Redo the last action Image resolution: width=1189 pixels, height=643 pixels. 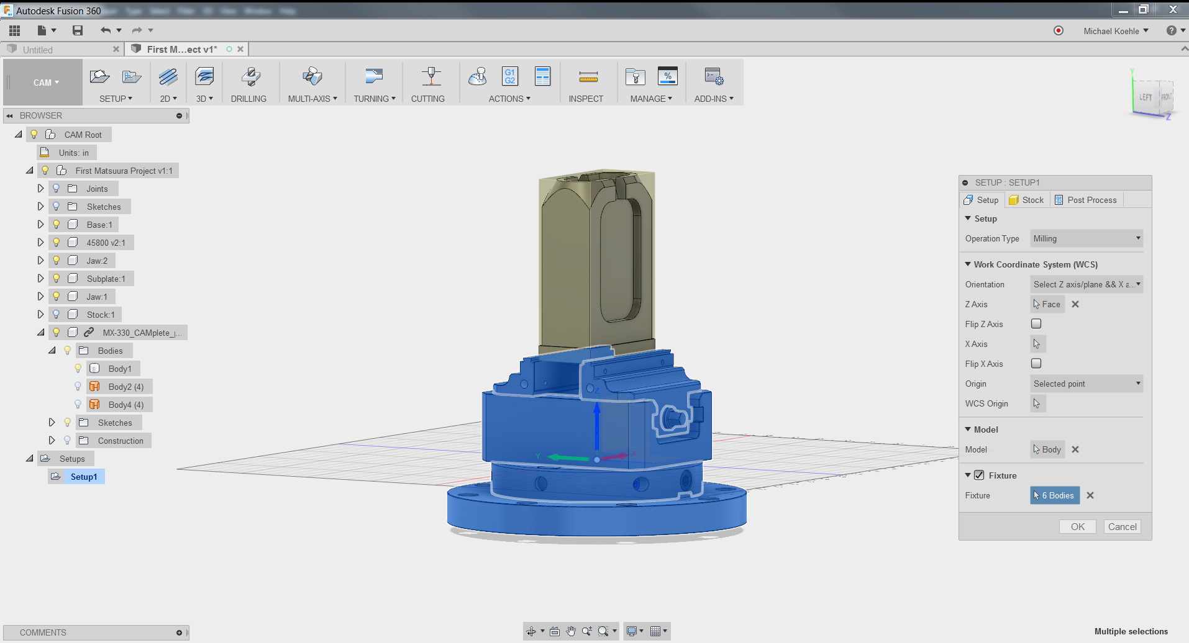(x=137, y=30)
